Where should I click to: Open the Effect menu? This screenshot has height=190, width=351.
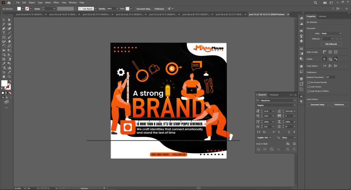56,2
